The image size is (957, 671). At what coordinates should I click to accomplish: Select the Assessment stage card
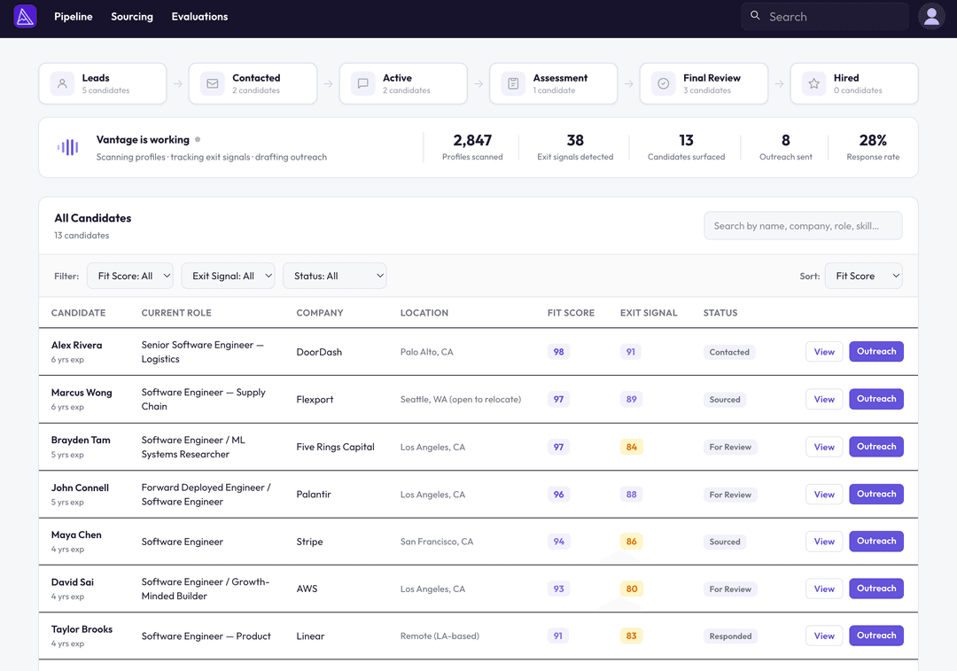[x=554, y=83]
